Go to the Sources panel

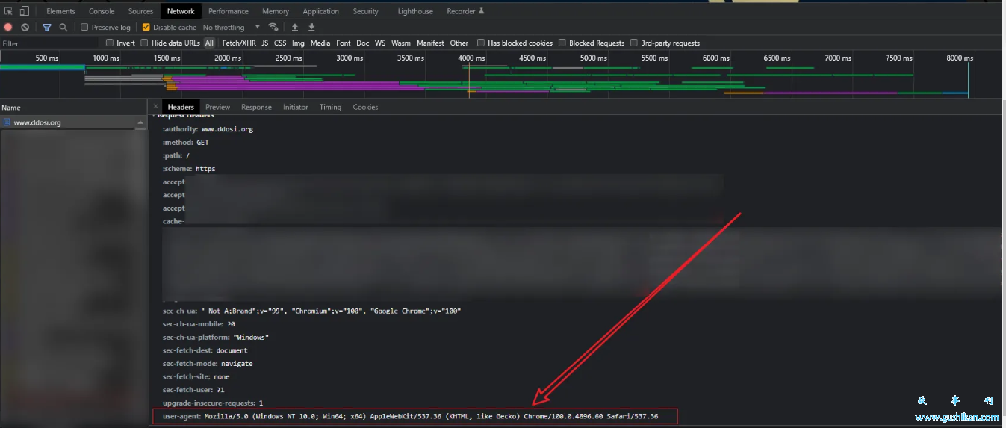(x=140, y=11)
